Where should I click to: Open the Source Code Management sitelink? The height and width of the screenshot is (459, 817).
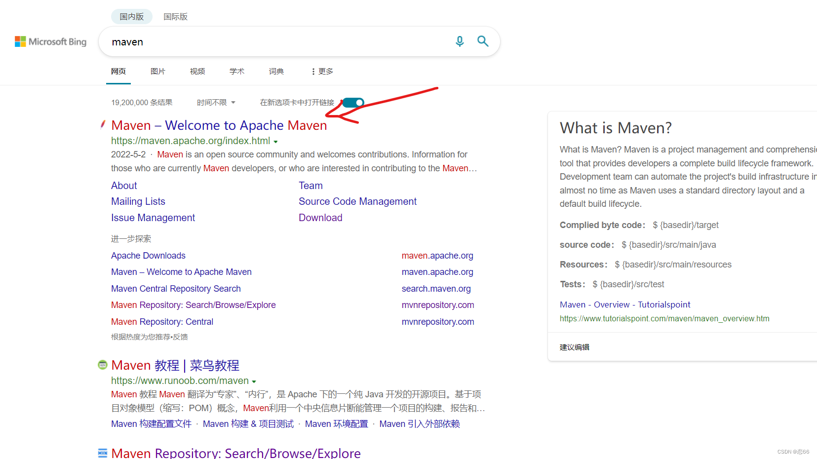click(357, 201)
